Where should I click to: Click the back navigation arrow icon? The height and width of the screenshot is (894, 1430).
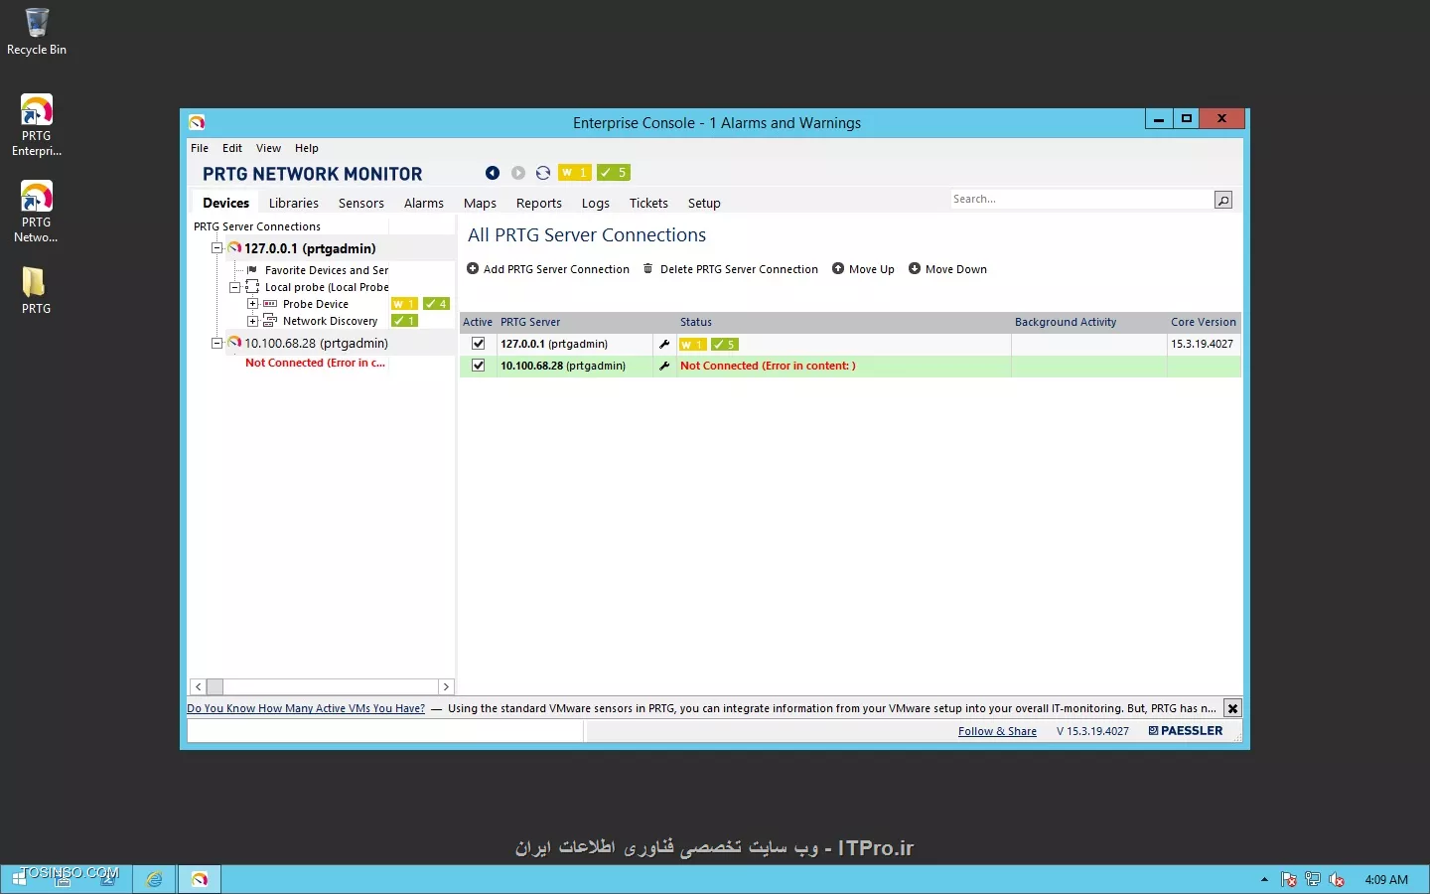[493, 173]
